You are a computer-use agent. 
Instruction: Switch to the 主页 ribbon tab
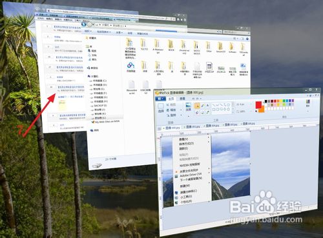(x=171, y=99)
